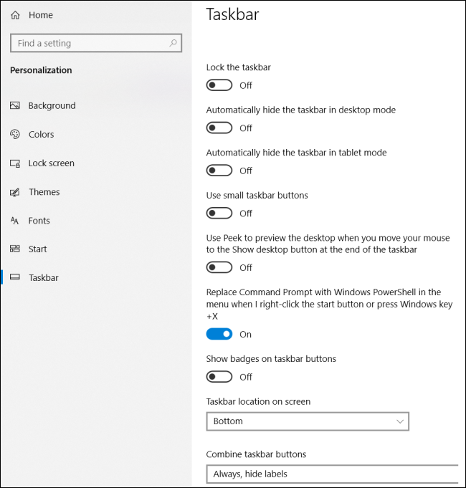Open Taskbar location on screen dropdown
The width and height of the screenshot is (466, 488).
(307, 421)
